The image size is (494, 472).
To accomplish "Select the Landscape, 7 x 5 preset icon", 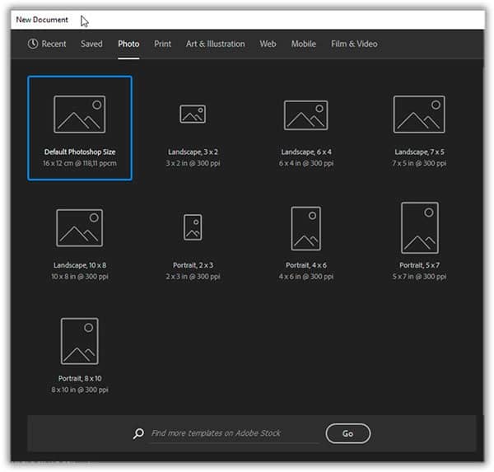I will click(419, 114).
